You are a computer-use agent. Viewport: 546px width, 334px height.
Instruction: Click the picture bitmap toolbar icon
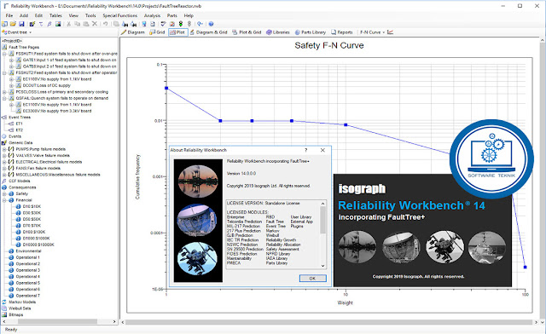click(58, 24)
